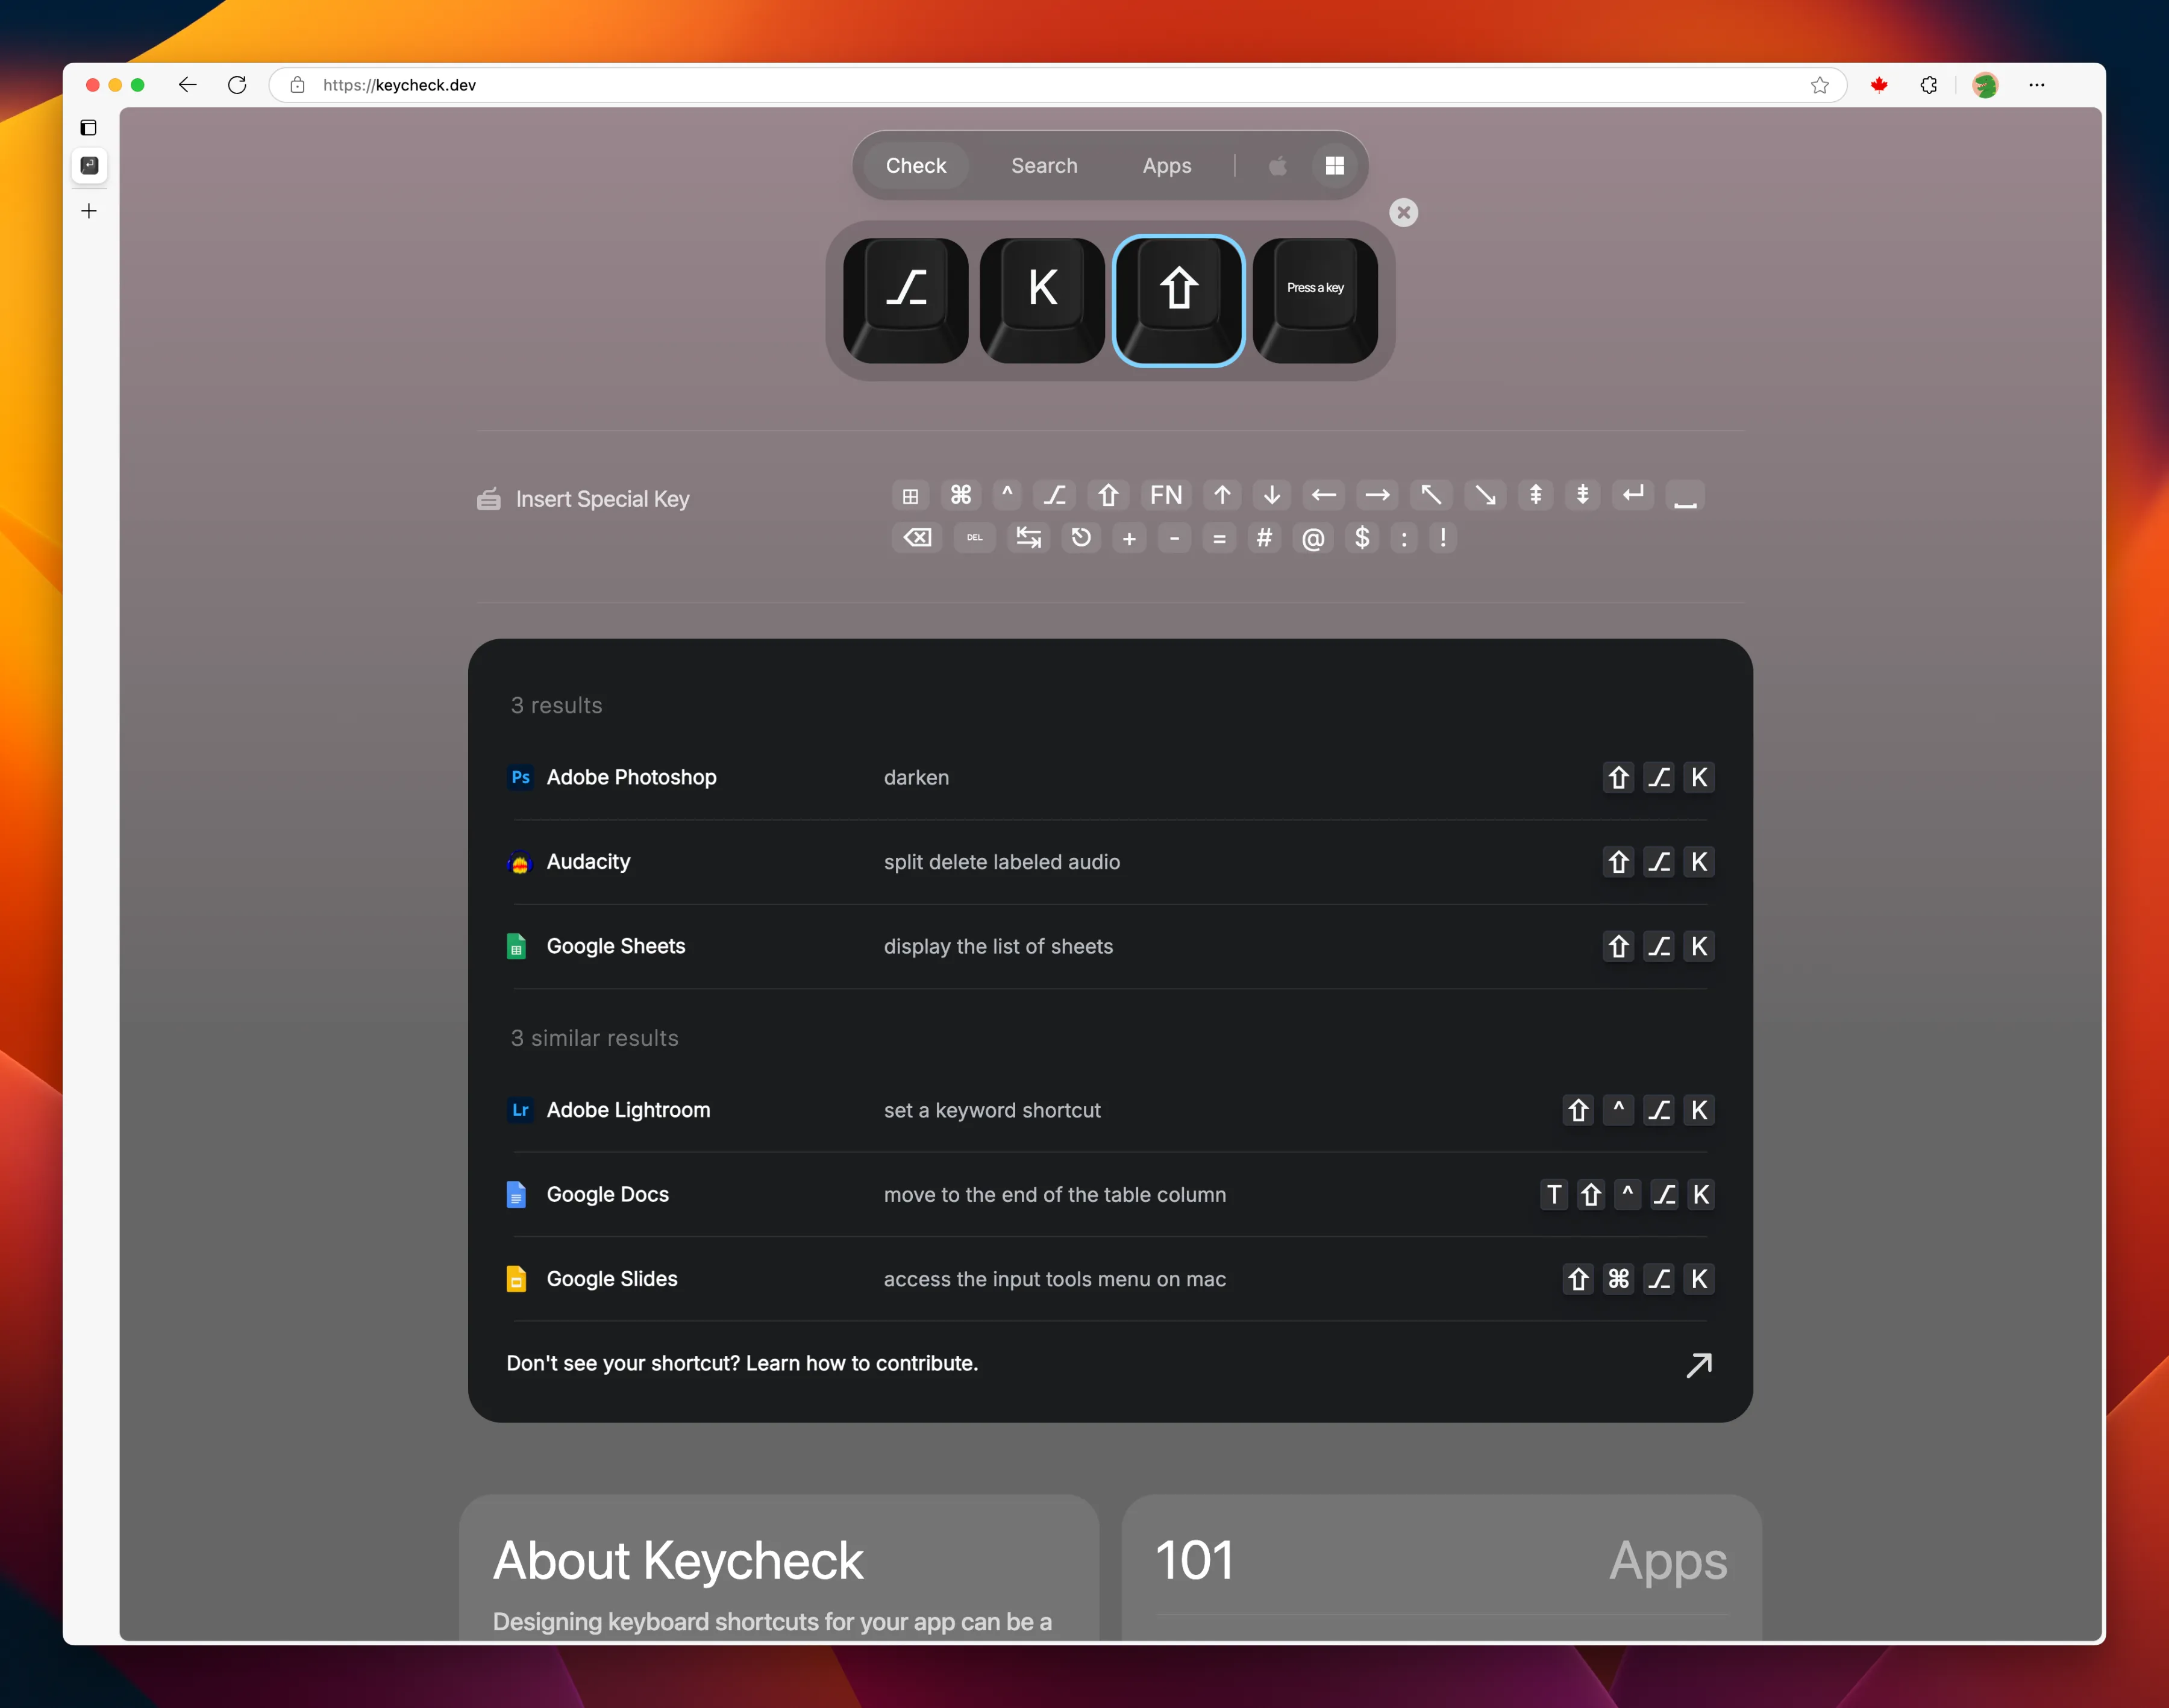2169x1708 pixels.
Task: Click the browser back arrow
Action: point(187,85)
